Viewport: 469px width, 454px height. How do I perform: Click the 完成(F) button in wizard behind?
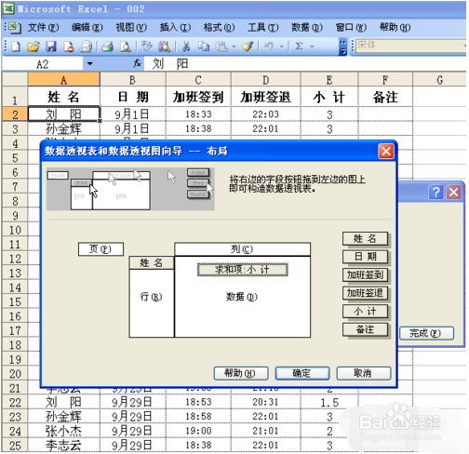click(x=426, y=333)
